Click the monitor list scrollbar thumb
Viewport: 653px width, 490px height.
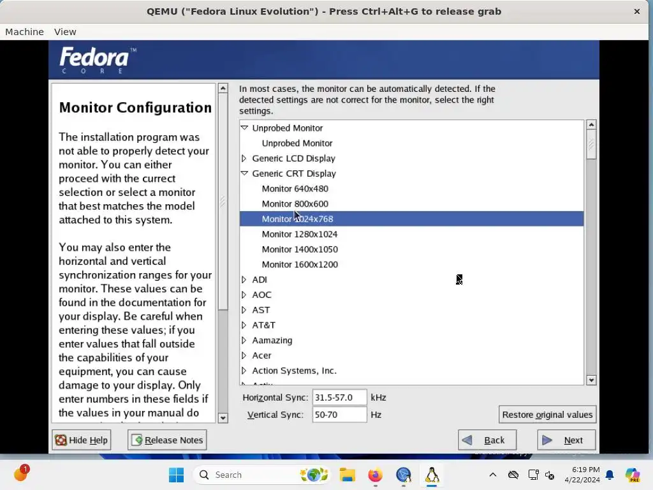pyautogui.click(x=591, y=144)
